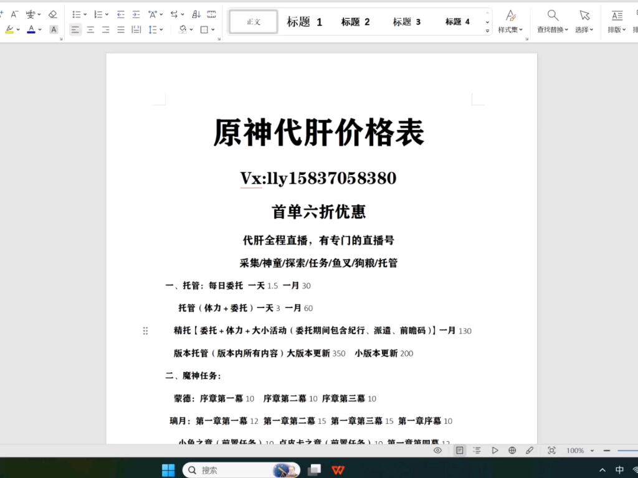Image resolution: width=638 pixels, height=478 pixels.
Task: Click the taskbar 搜索 search box
Action: coord(241,471)
